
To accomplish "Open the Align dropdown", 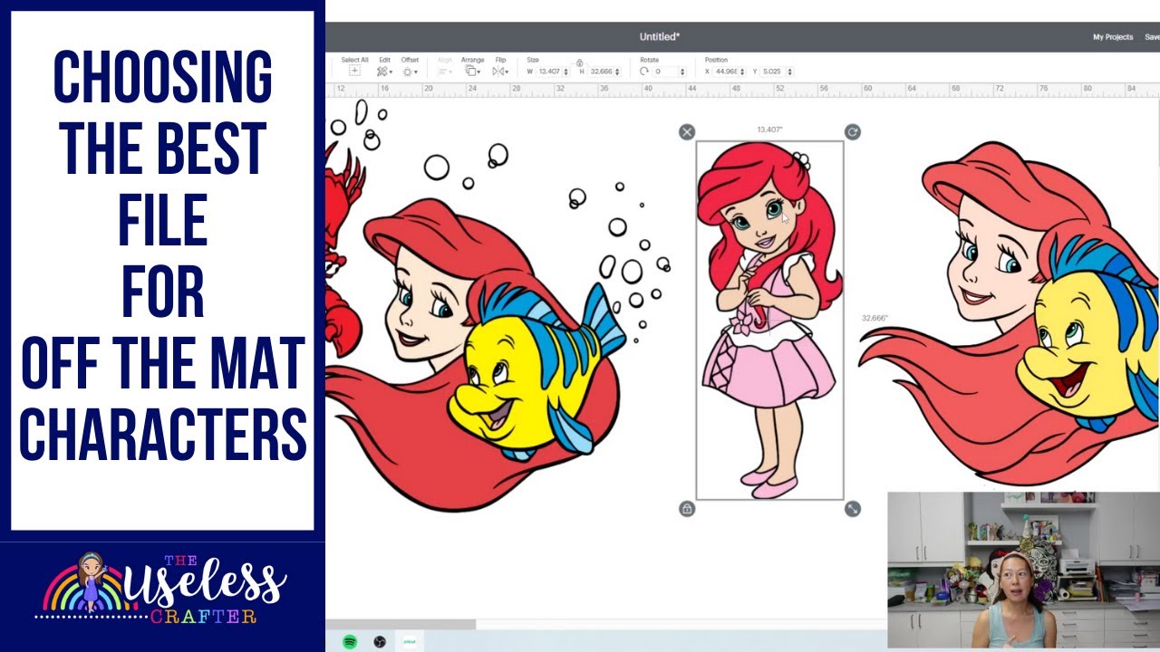I will click(445, 66).
